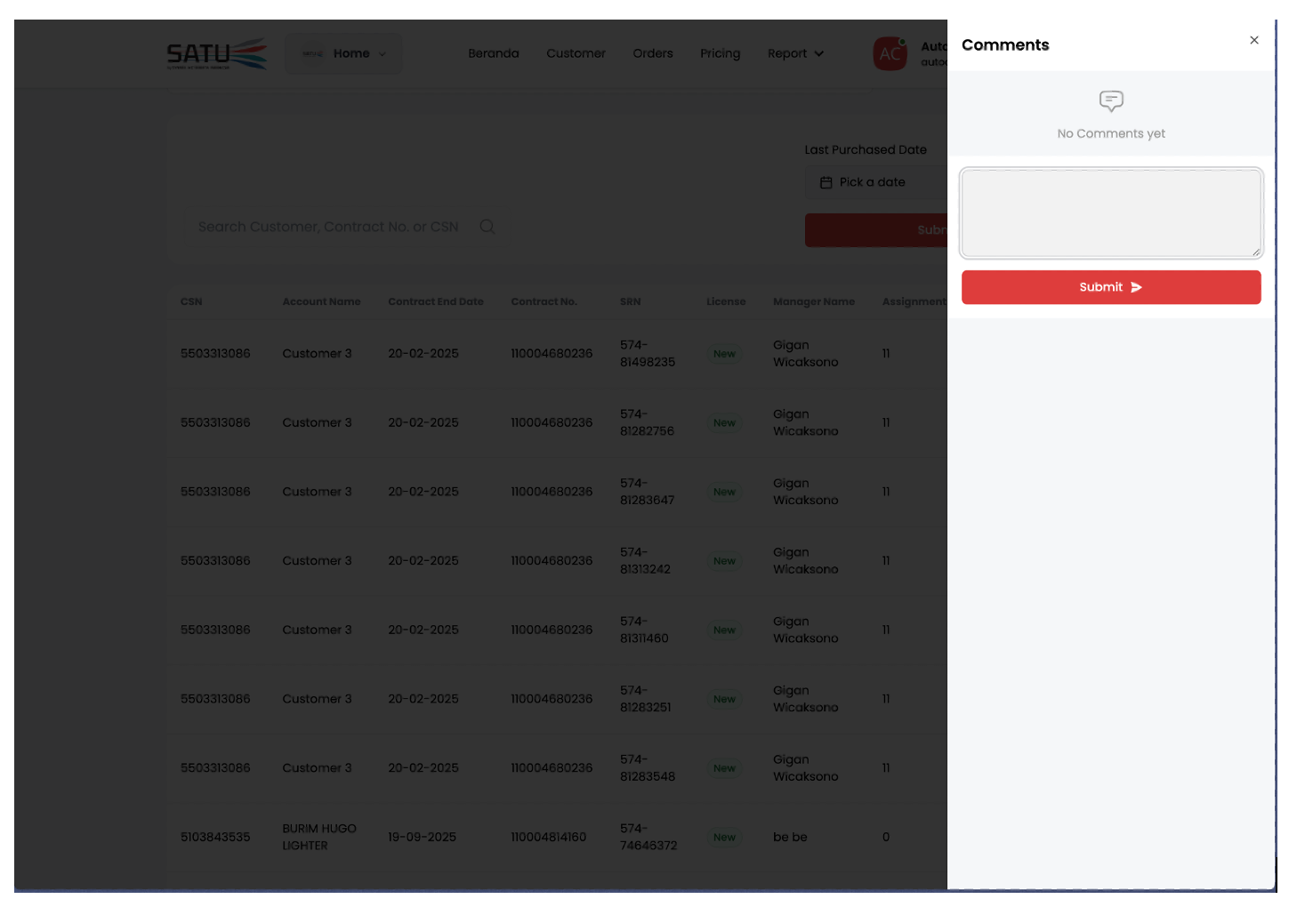
Task: Navigate to Orders
Action: point(652,53)
